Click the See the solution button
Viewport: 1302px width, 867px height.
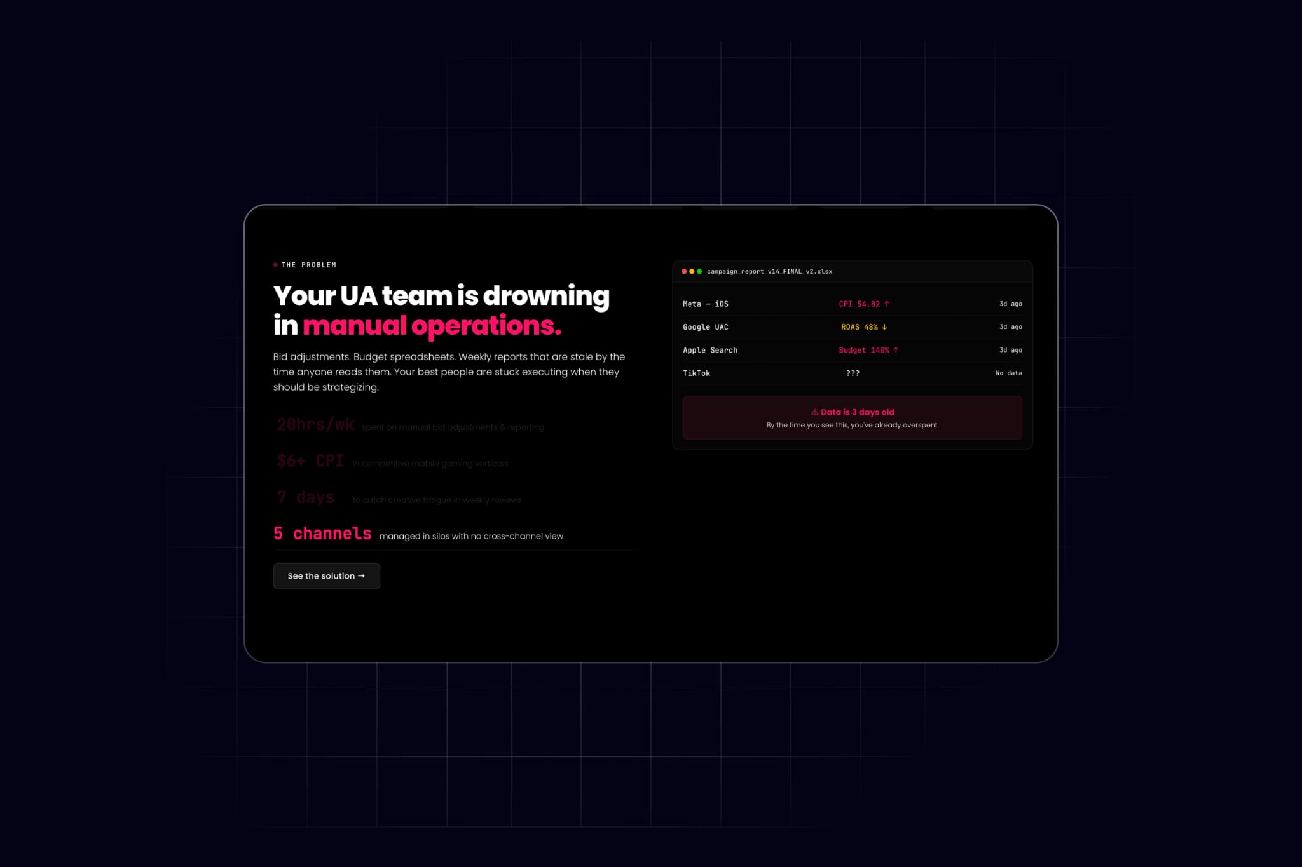pos(326,575)
